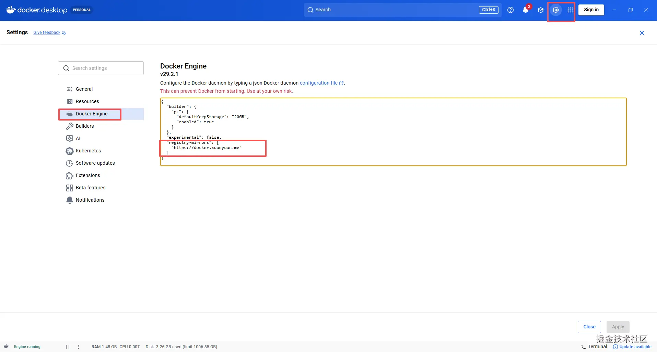The height and width of the screenshot is (352, 657).
Task: Click the RAM 1.48 GB status text
Action: [104, 347]
